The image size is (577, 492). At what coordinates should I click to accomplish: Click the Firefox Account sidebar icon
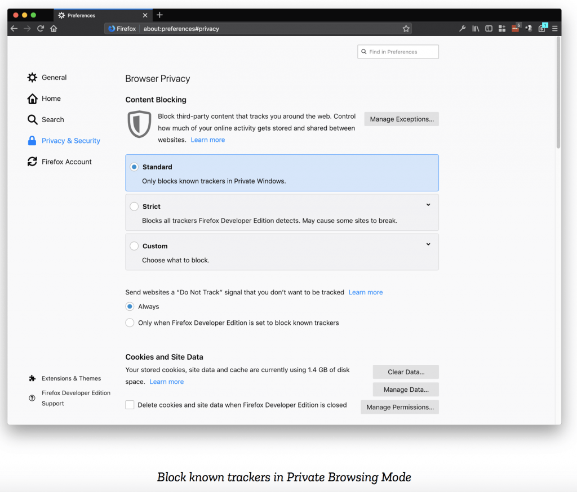click(32, 162)
